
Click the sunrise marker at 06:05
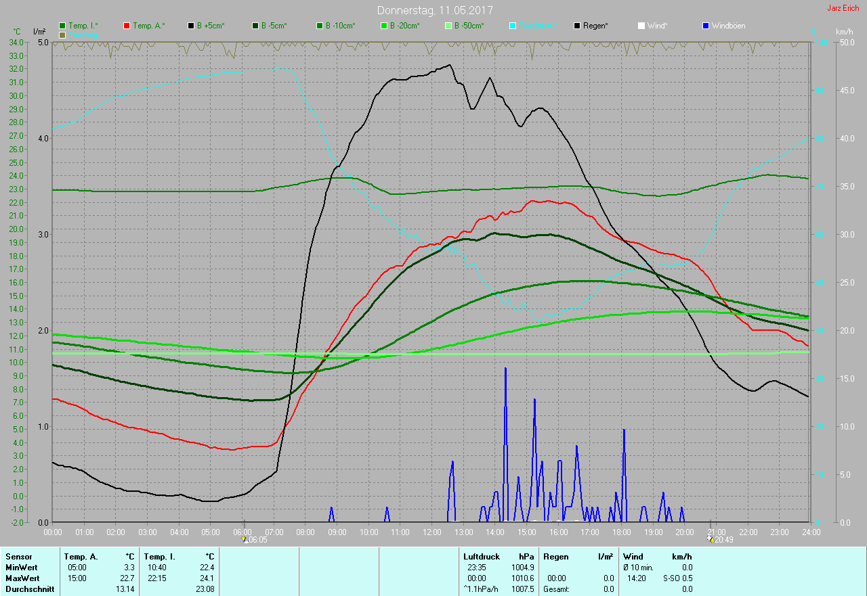pos(245,540)
